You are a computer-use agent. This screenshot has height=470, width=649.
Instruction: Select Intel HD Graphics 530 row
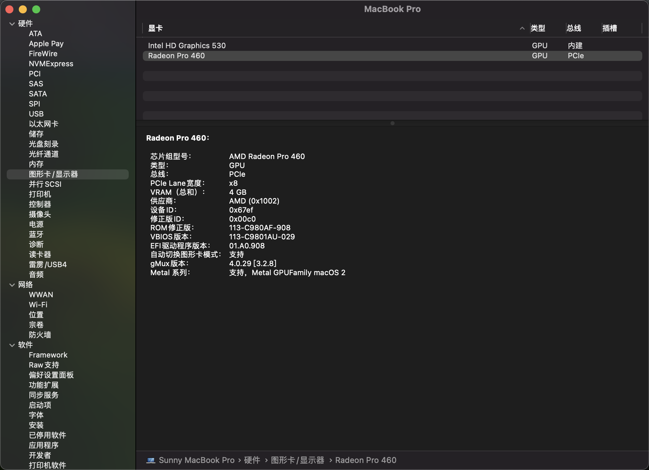tap(187, 46)
